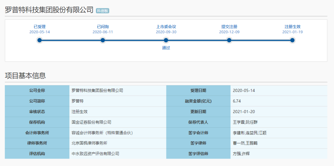Select the 国金证券股份有限公司 sponsor cell
Image resolution: width=334 pixels, height=166 pixels.
91,122
